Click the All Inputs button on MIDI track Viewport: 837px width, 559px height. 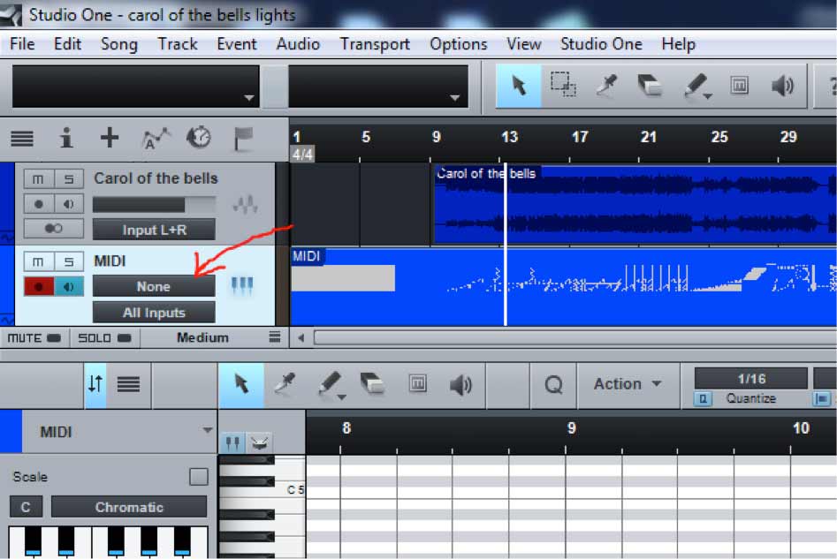[x=154, y=313]
